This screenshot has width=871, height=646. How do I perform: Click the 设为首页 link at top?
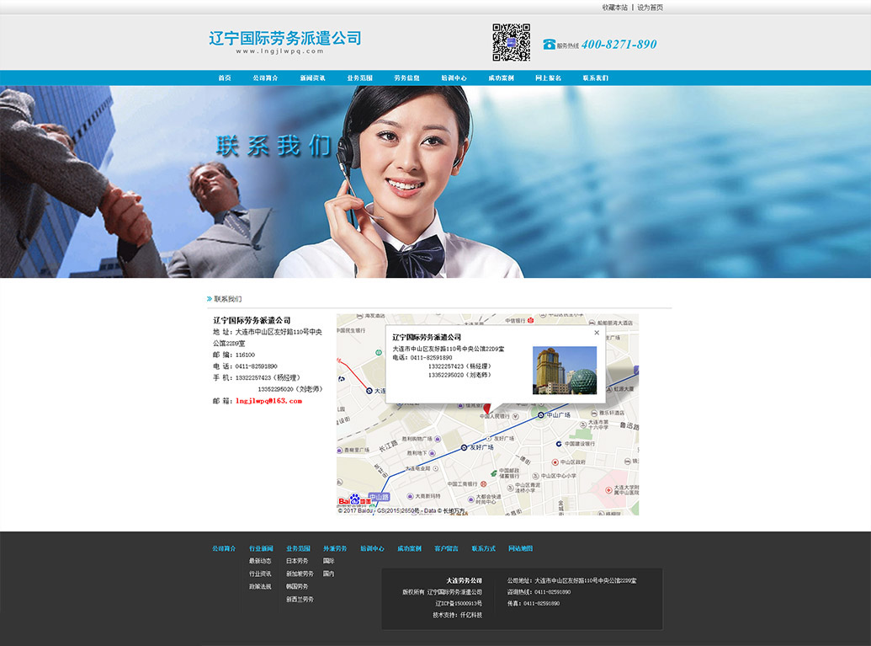(650, 8)
